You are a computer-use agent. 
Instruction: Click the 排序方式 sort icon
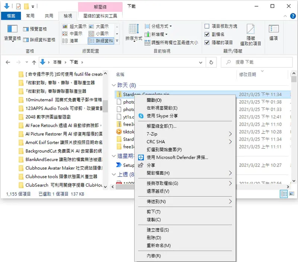(134, 29)
